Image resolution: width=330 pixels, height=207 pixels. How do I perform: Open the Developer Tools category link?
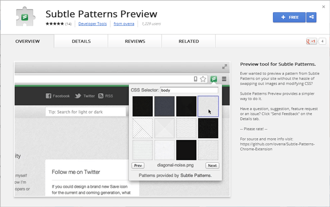tap(92, 24)
